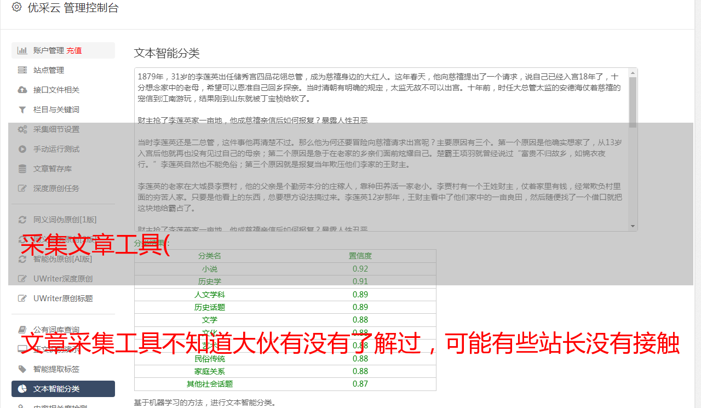Click the refresh icon beside 同义词伪原创[1版]
Screen dimensions: 701x408
[x=22, y=220]
